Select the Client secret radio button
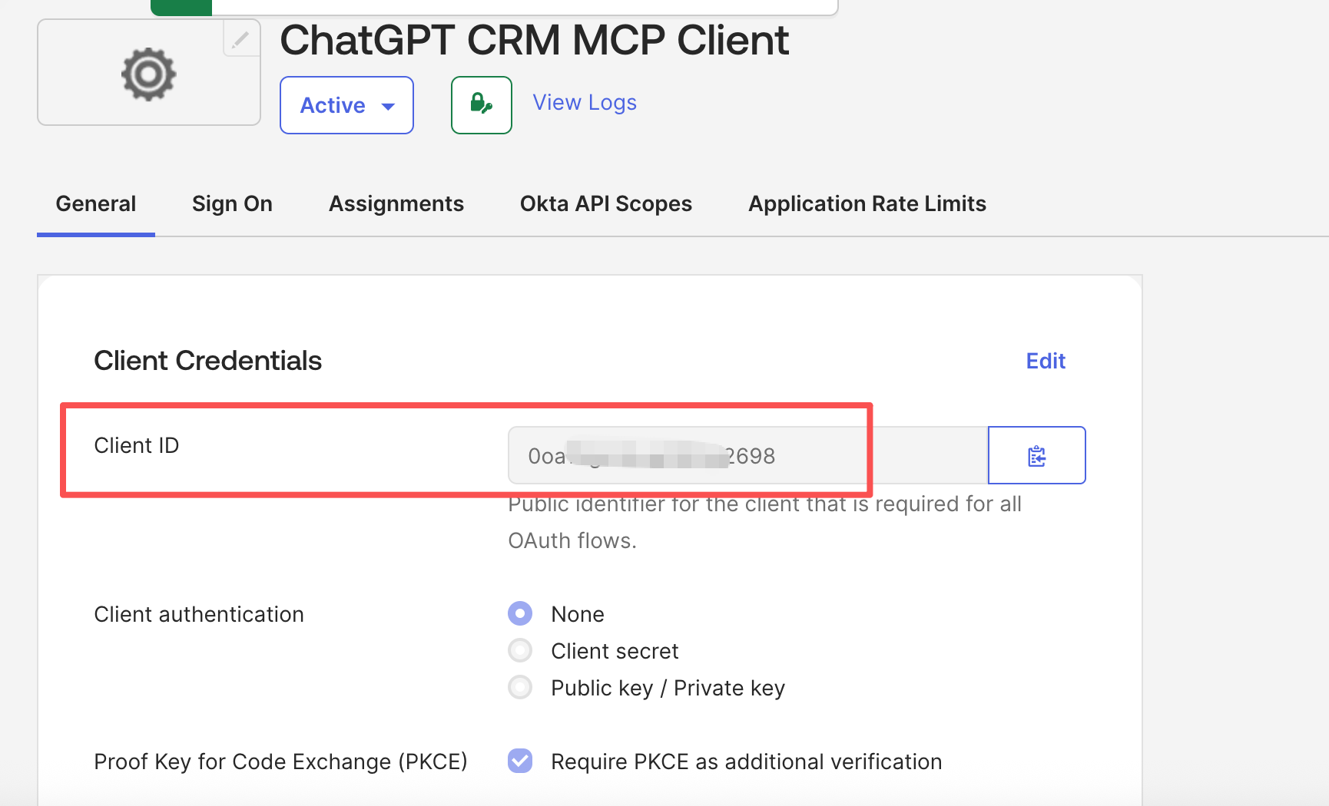 [x=520, y=650]
